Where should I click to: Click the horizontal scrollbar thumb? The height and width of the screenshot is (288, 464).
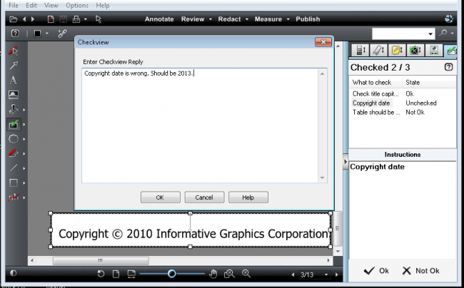tap(101, 260)
